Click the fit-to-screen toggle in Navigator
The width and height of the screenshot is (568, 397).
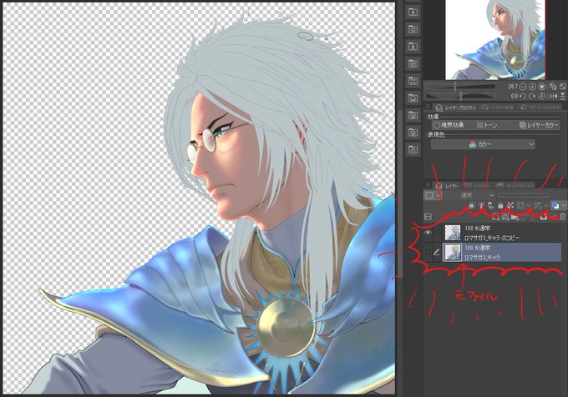tap(562, 87)
